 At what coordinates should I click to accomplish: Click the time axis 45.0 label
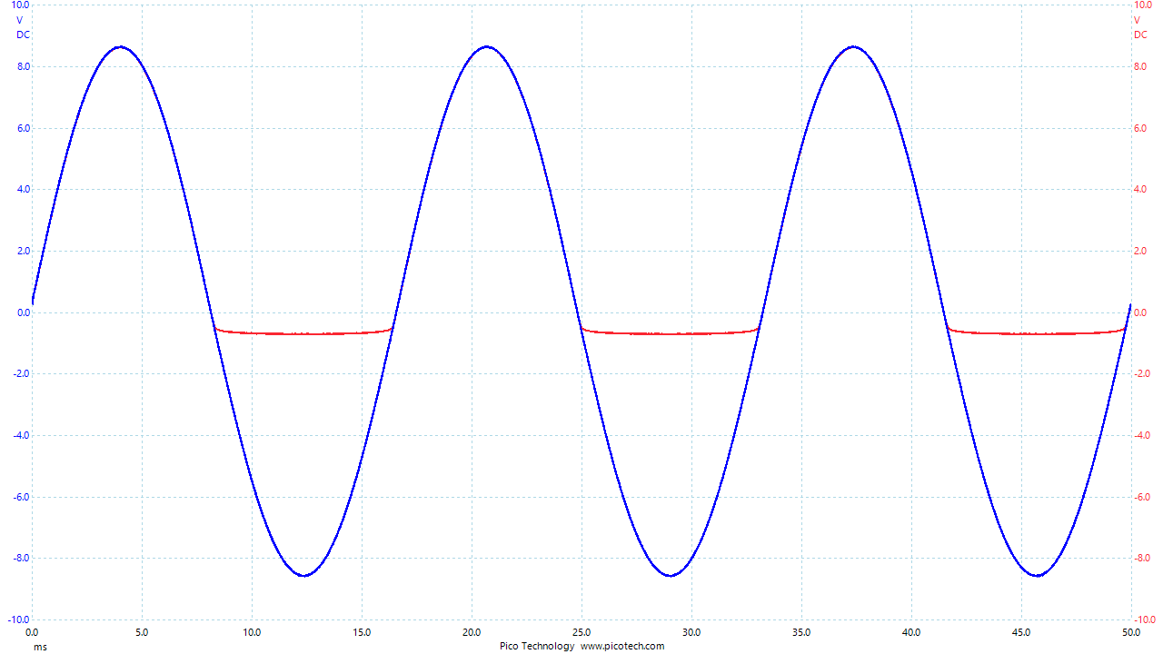pyautogui.click(x=1021, y=632)
